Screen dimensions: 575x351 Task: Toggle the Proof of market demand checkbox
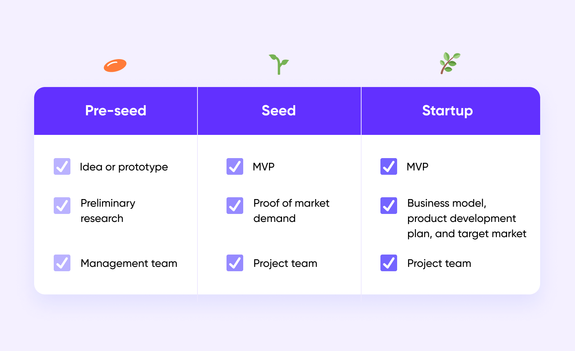click(x=235, y=206)
